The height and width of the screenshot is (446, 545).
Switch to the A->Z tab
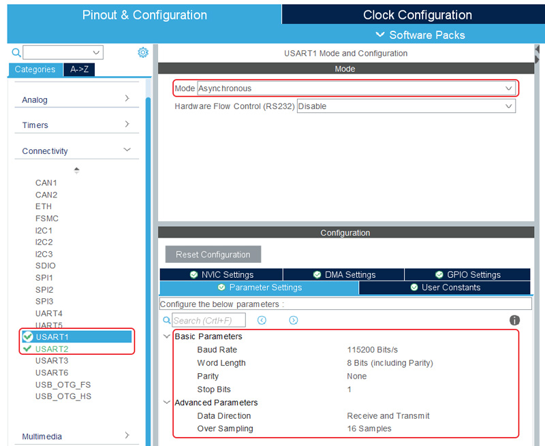(x=78, y=69)
